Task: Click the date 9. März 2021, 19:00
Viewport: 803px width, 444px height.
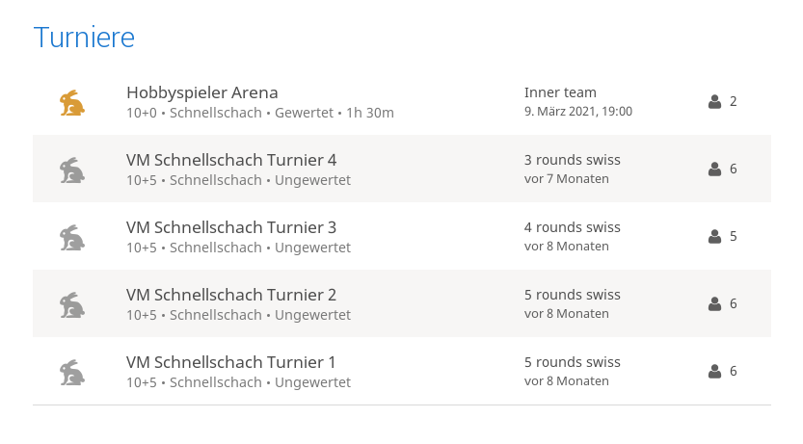Action: [577, 112]
